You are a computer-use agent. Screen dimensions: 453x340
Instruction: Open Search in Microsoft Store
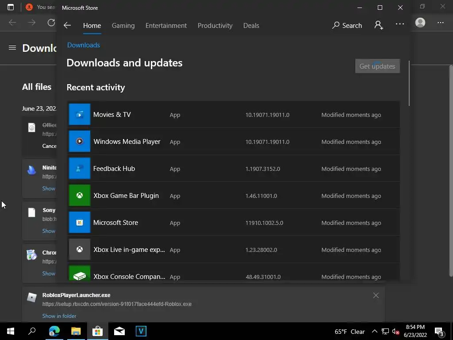(347, 25)
